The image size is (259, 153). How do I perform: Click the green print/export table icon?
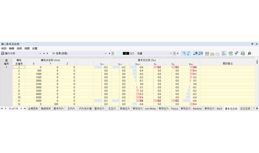(x=230, y=53)
